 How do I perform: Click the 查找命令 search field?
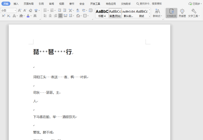(149, 4)
